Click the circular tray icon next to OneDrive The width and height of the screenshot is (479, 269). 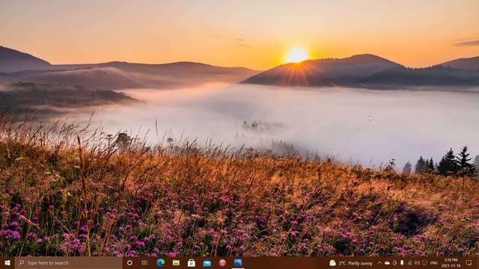click(394, 263)
